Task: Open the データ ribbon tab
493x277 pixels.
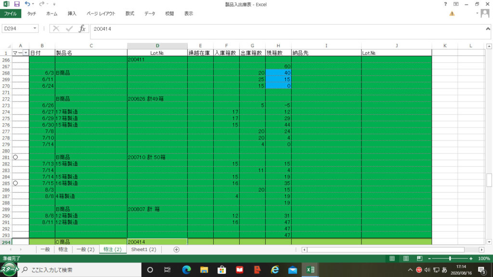Action: pyautogui.click(x=150, y=14)
